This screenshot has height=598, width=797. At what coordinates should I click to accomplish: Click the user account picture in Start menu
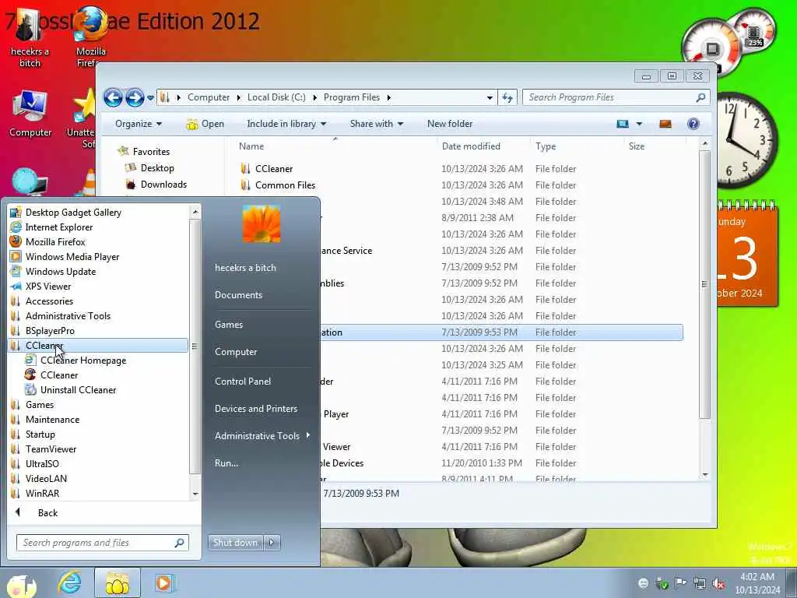coord(262,223)
